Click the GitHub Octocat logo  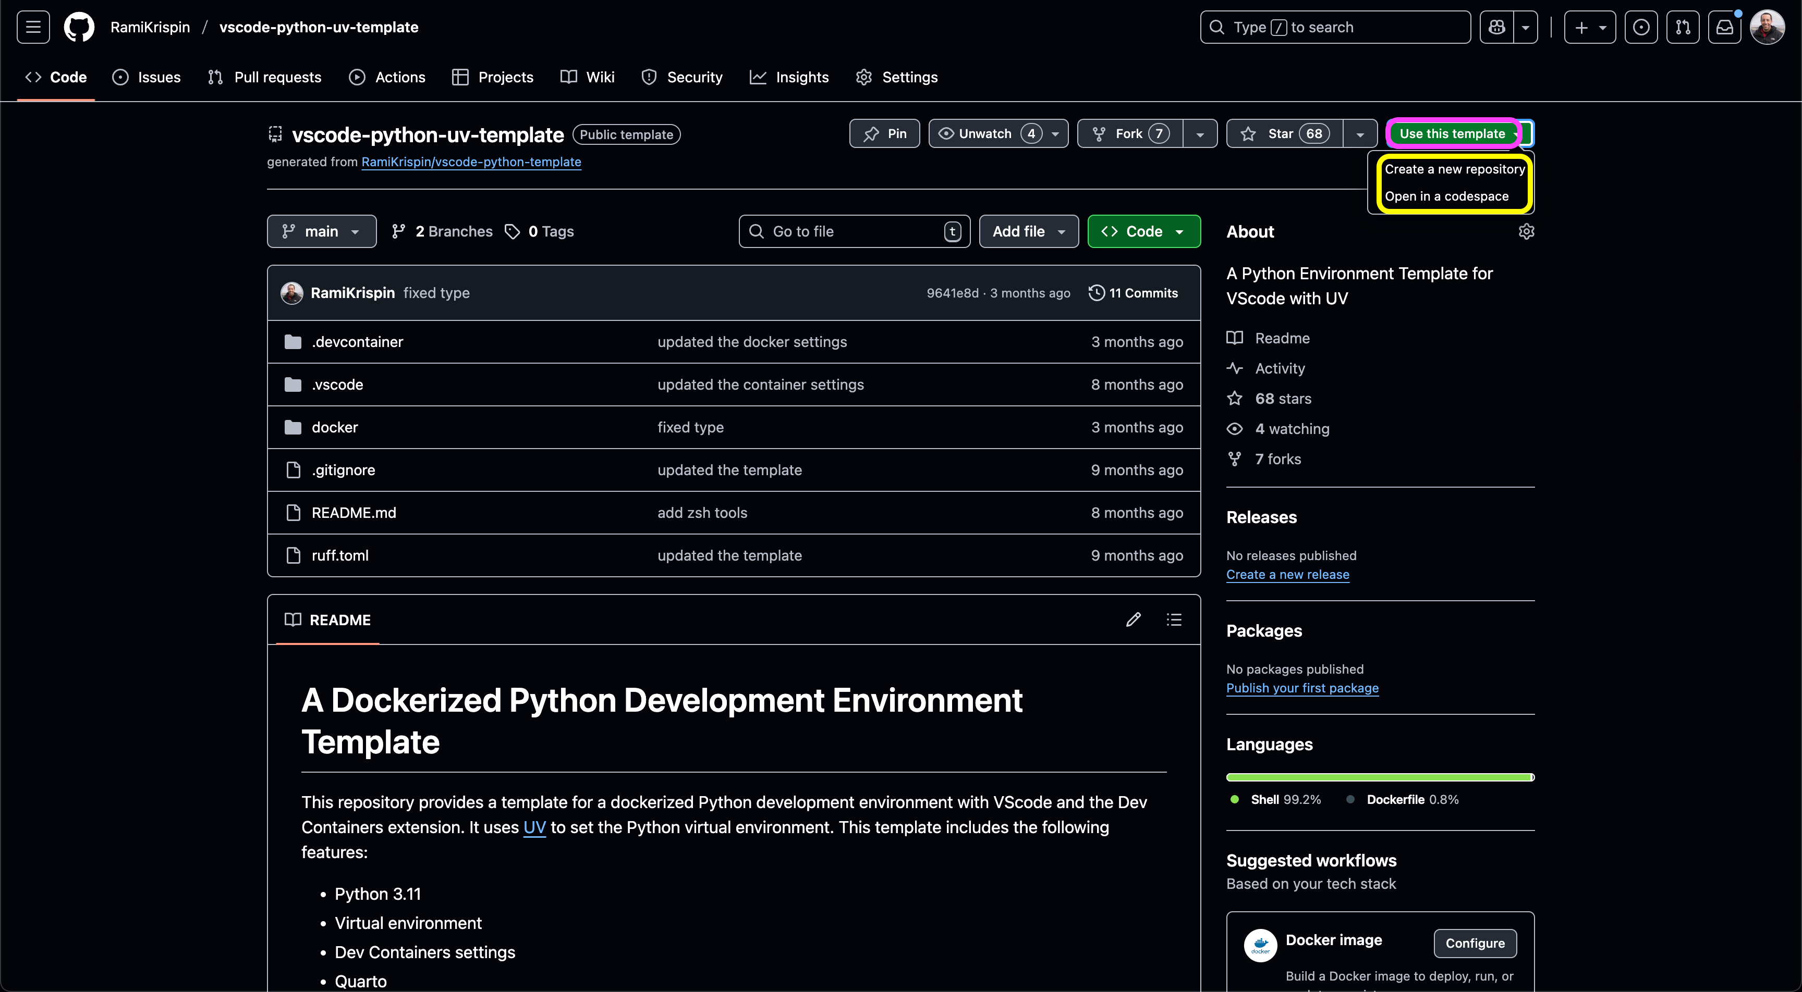[x=79, y=27]
